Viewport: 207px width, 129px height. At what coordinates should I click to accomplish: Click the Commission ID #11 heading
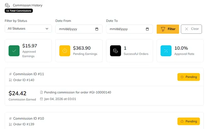point(29,74)
